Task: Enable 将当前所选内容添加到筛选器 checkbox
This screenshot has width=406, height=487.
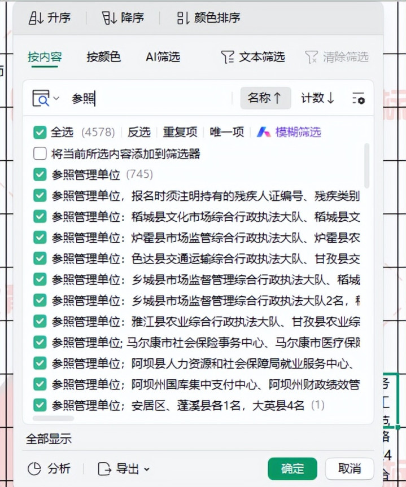Action: pyautogui.click(x=40, y=153)
